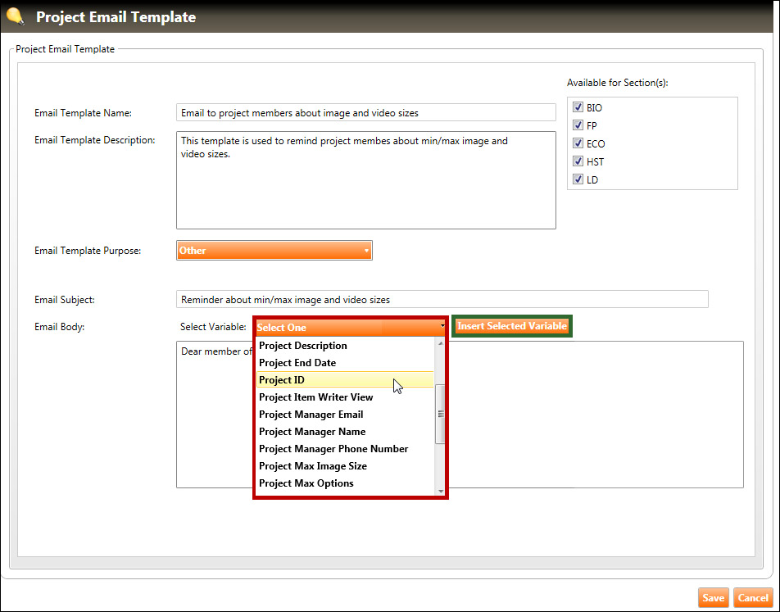Viewport: 780px width, 612px height.
Task: Click the variable list scrollbar thumb
Action: point(440,414)
